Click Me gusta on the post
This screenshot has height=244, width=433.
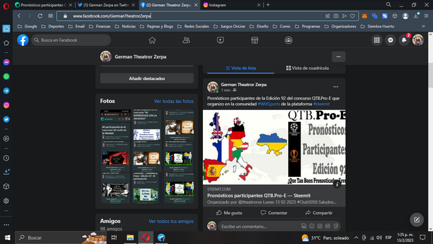tap(229, 213)
